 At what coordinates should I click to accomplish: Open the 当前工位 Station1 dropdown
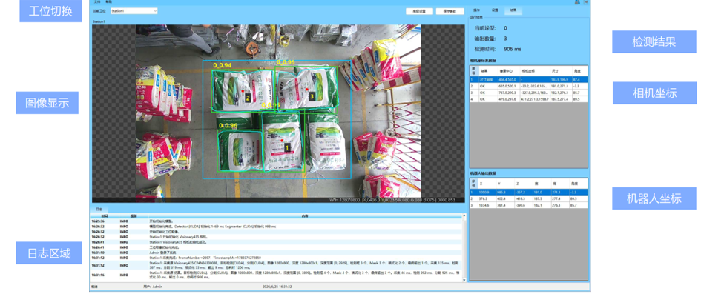tap(134, 10)
